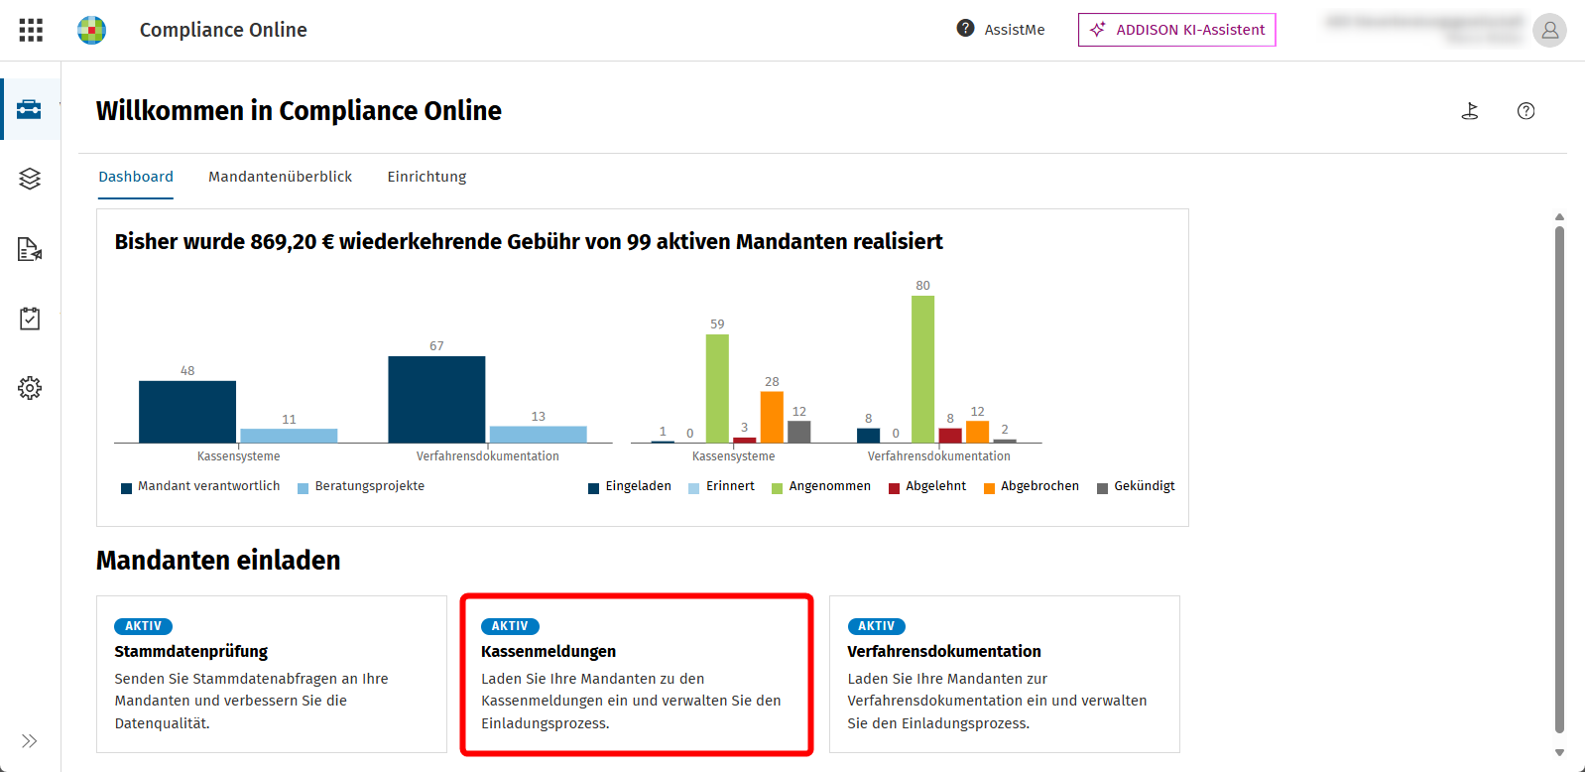Click the green bar labeled 59
The image size is (1585, 772).
coord(717,388)
